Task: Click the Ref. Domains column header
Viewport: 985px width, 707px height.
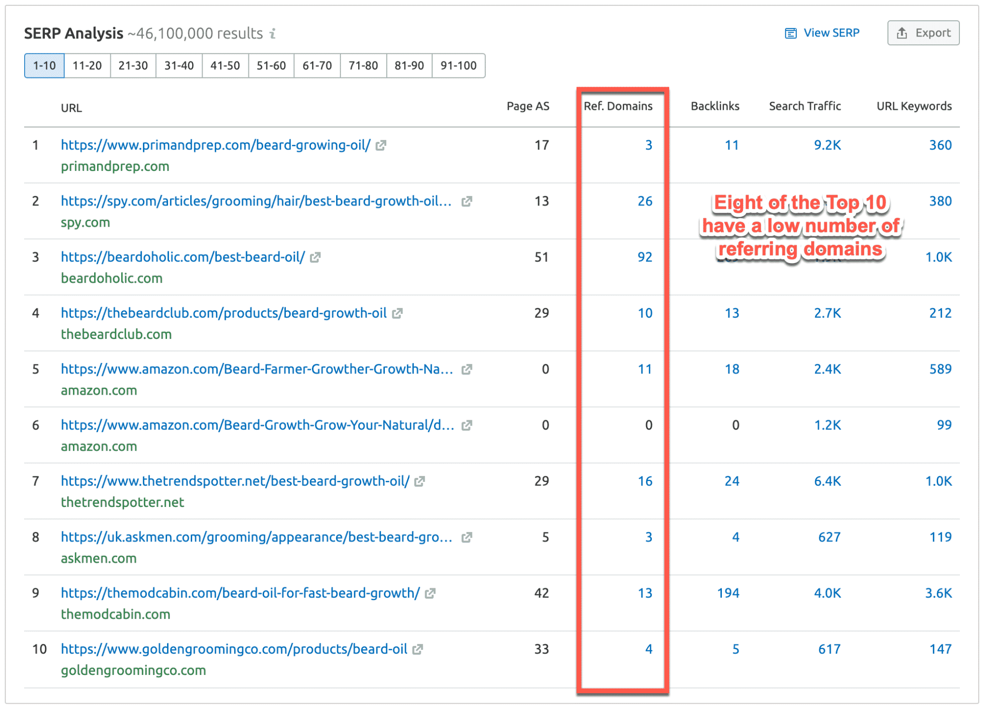Action: (x=618, y=106)
